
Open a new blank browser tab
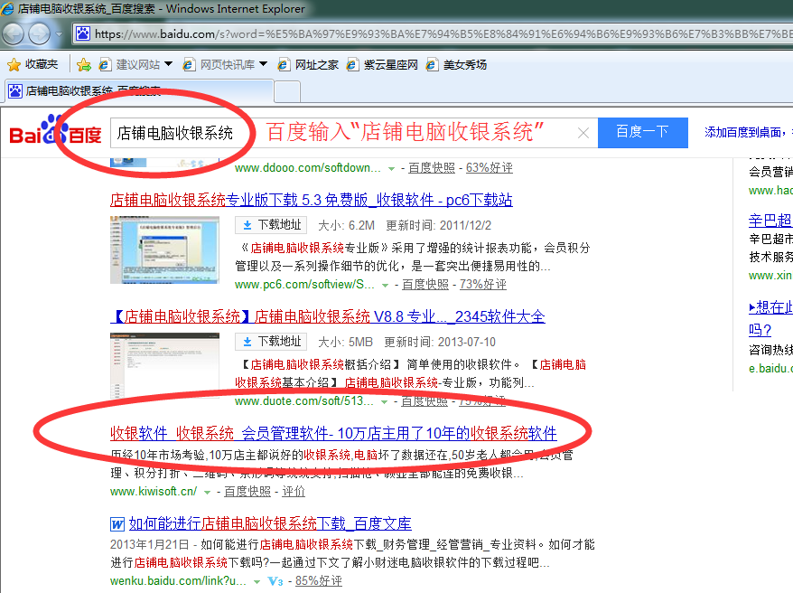tap(287, 91)
